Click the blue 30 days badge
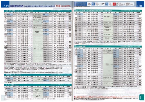The image size is (145, 102). [x=107, y=4]
